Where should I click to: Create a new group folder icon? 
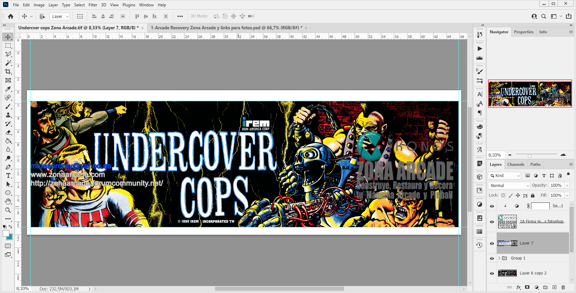click(x=545, y=287)
